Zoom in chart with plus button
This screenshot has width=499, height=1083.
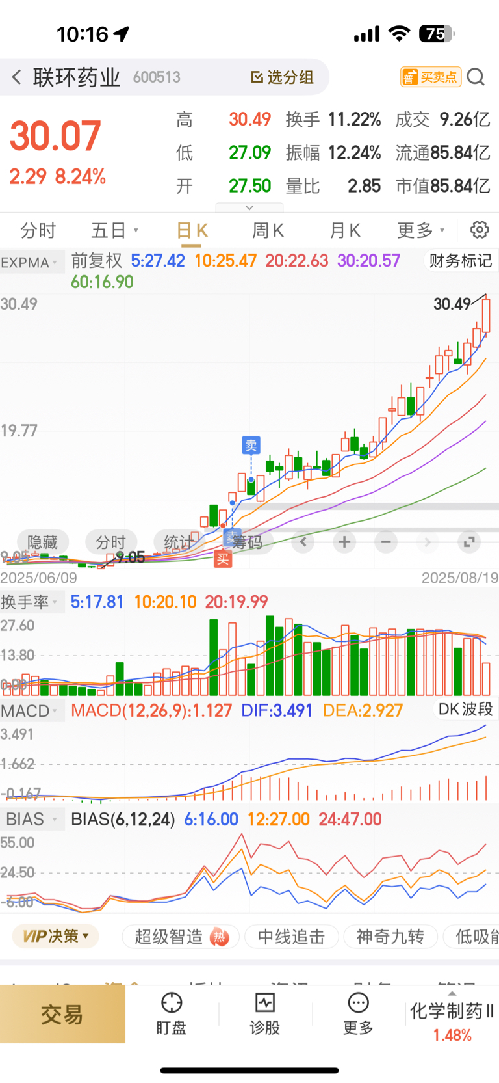pos(344,541)
